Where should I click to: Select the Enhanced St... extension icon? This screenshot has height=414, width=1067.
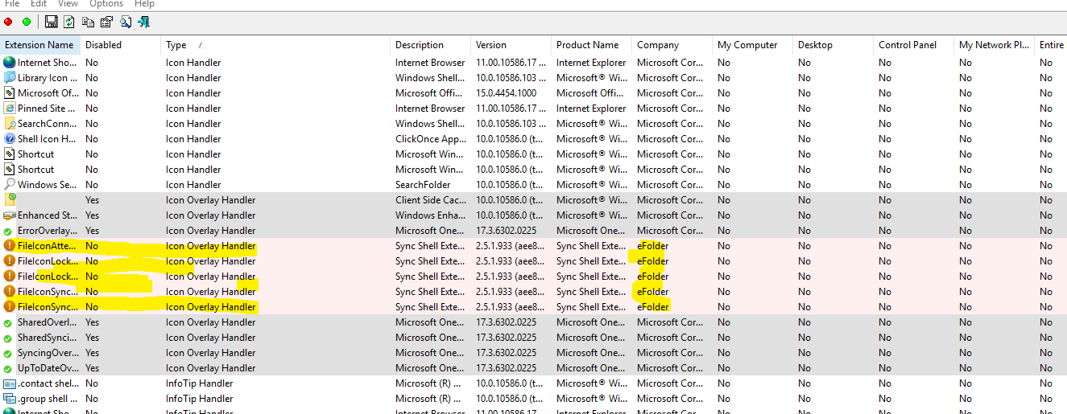[x=10, y=215]
